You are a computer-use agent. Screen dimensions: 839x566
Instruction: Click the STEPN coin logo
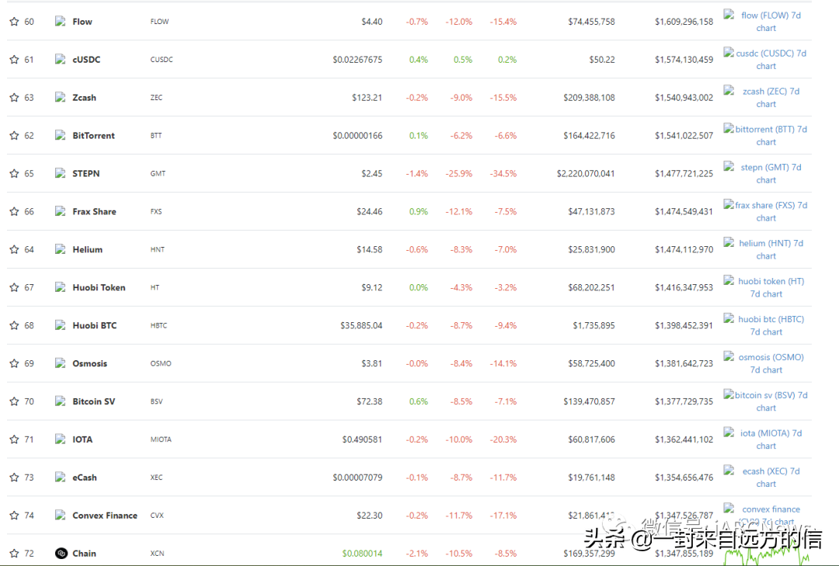pyautogui.click(x=61, y=173)
